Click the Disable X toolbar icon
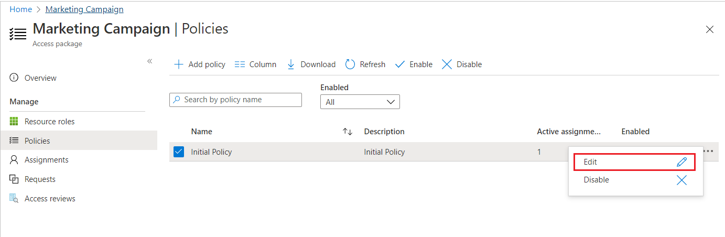Screen dimensions: 725x237 pyautogui.click(x=447, y=64)
